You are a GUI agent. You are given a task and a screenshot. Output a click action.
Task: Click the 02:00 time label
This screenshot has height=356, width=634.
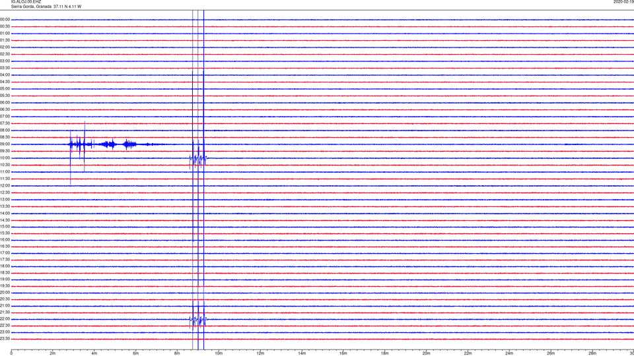[x=5, y=47]
